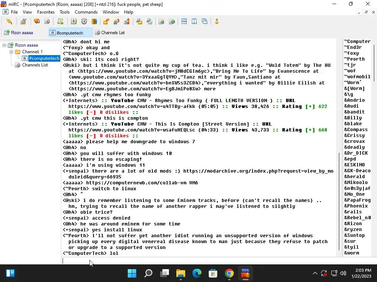
Task: Open Log Files magnifier icon
Action: coord(149,22)
